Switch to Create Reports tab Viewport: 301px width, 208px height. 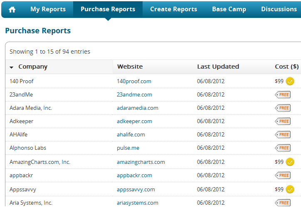click(173, 9)
